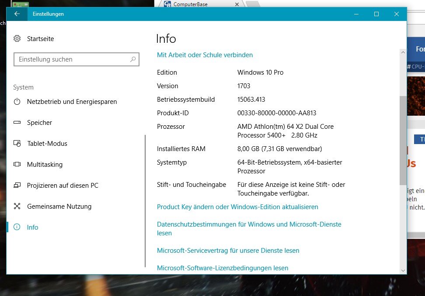Open Startseite gear icon
Viewport: 425px width, 296px height.
[17, 39]
